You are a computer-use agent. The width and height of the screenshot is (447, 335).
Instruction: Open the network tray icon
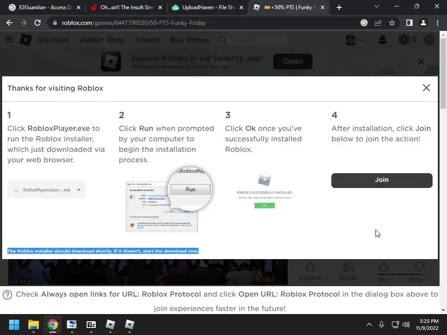[395, 325]
